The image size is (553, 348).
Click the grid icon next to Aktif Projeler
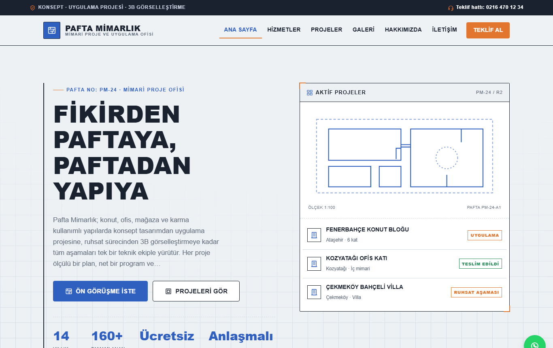click(310, 93)
